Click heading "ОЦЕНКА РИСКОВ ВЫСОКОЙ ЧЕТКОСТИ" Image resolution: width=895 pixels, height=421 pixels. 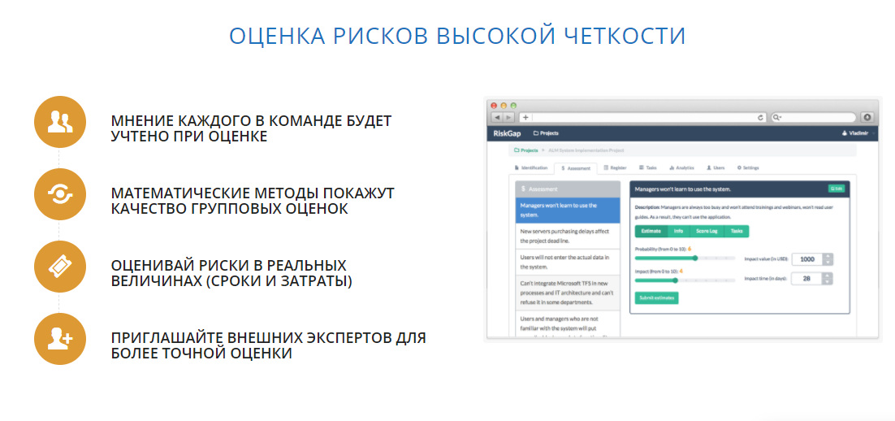click(457, 36)
